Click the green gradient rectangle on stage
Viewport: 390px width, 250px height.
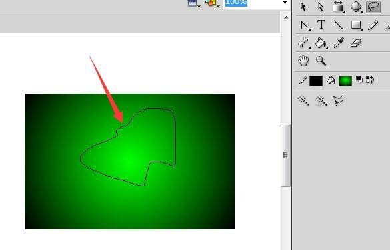(129, 162)
